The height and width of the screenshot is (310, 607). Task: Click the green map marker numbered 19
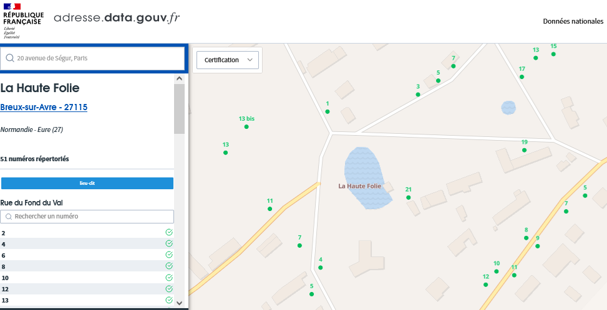pos(525,150)
